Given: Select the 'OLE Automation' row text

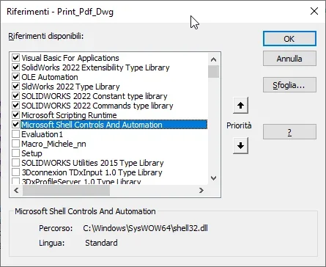Looking at the screenshot, I should 50,77.
